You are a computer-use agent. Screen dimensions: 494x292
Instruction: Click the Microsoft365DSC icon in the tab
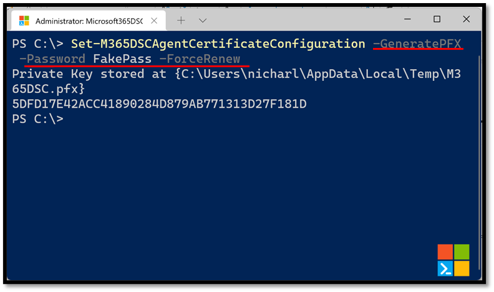(24, 21)
